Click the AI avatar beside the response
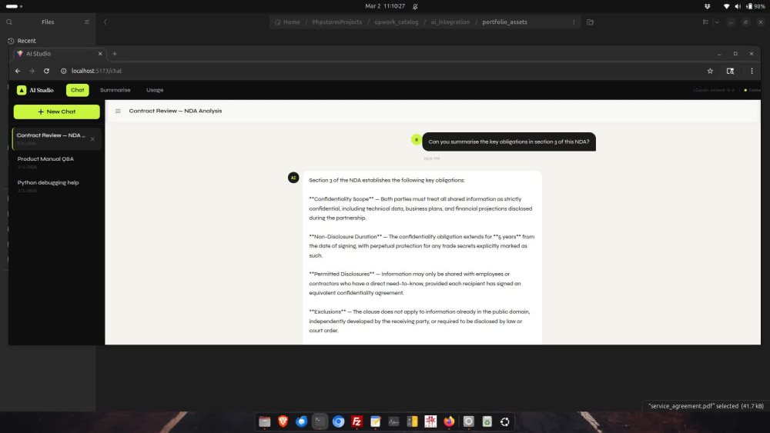This screenshot has height=433, width=770. pyautogui.click(x=293, y=178)
